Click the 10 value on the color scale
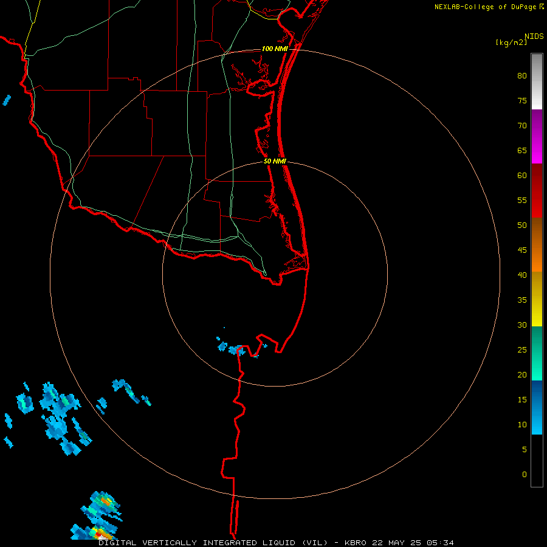547x547 pixels. (x=522, y=425)
